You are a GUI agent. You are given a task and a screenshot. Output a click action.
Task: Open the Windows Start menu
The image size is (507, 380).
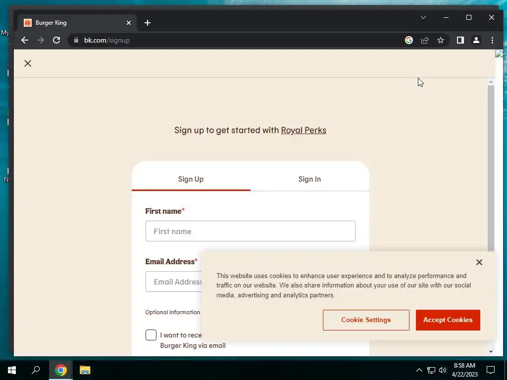click(12, 370)
